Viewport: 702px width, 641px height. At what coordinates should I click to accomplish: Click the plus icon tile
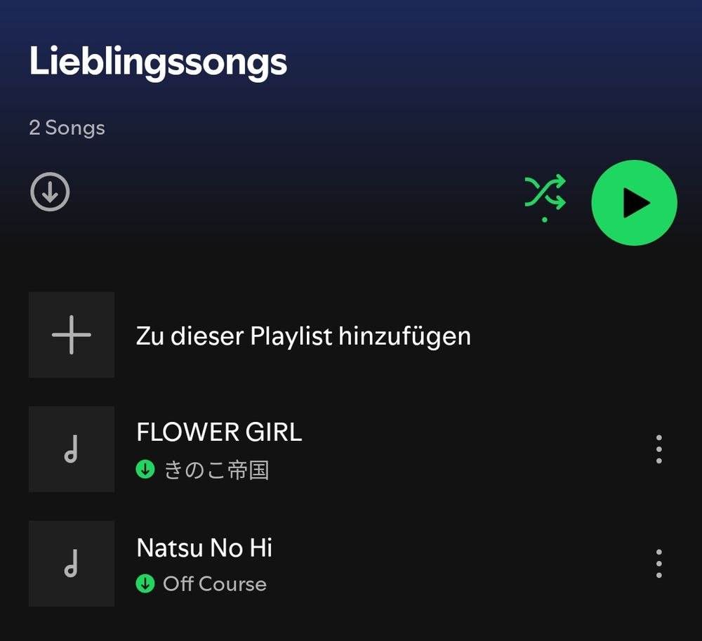tap(72, 335)
